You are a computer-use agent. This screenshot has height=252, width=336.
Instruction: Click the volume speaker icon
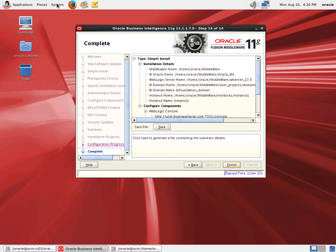pos(254,4)
